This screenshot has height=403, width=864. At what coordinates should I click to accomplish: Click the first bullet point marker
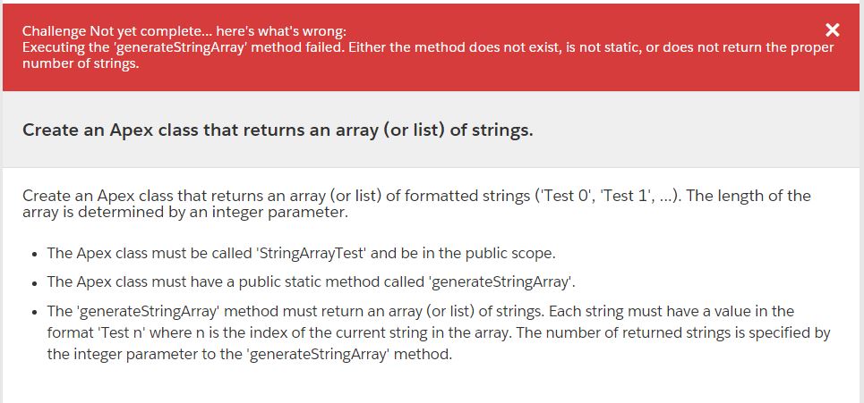tap(34, 254)
